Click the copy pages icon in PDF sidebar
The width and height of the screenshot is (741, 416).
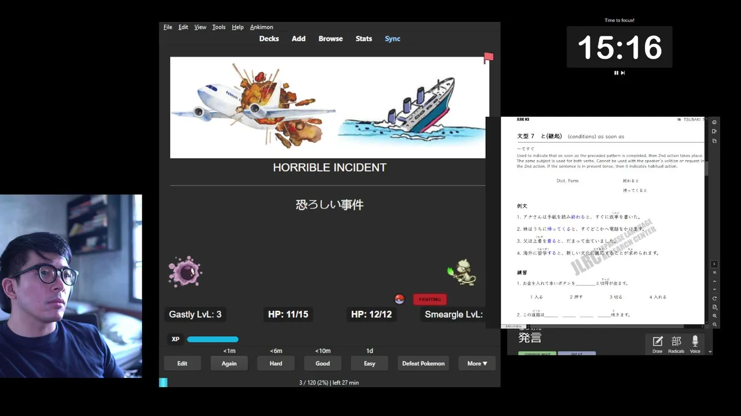pyautogui.click(x=714, y=140)
